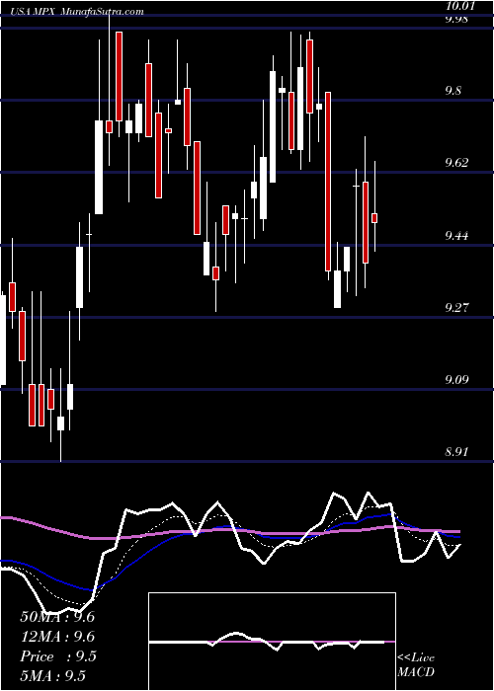494x691 pixels.
Task: Click inside the Live MACD inset chart
Action: click(x=272, y=642)
